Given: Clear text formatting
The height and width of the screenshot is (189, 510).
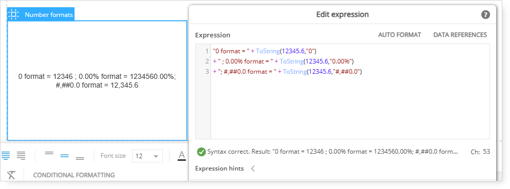Looking at the screenshot, I should click(x=11, y=175).
